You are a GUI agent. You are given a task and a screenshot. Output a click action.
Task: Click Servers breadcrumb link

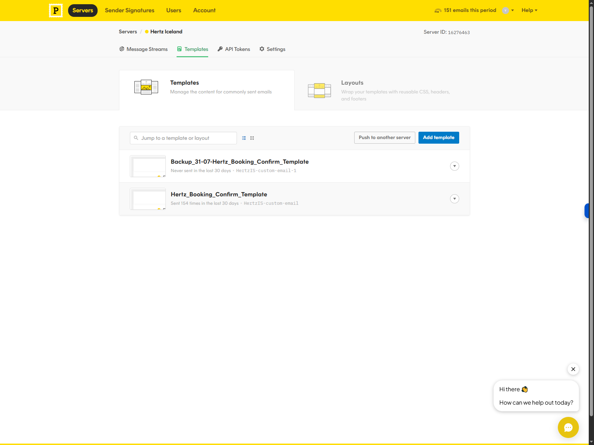[x=128, y=32]
